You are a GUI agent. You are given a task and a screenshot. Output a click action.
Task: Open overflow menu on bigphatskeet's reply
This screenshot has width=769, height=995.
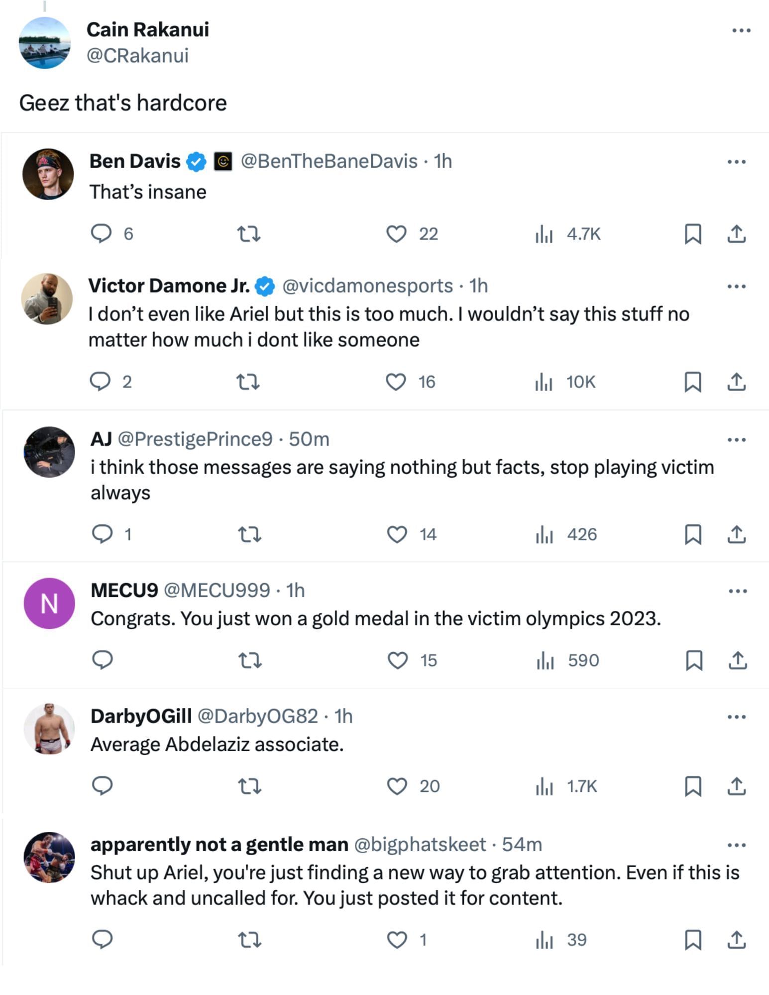tap(737, 845)
